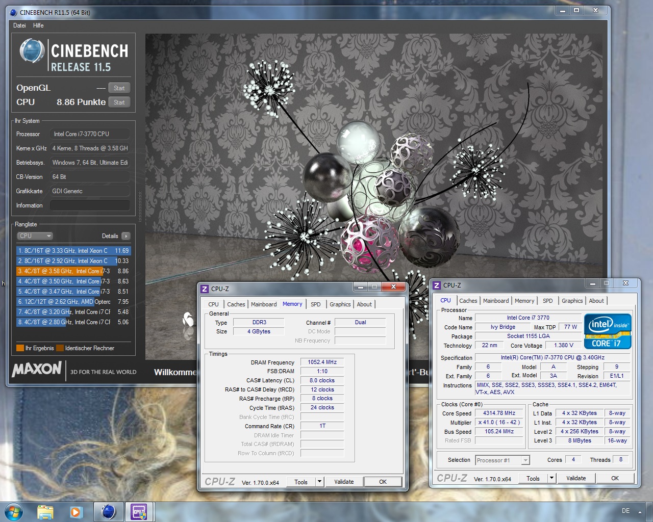The width and height of the screenshot is (653, 522).
Task: Click the DE language indicator in tray
Action: (x=625, y=511)
